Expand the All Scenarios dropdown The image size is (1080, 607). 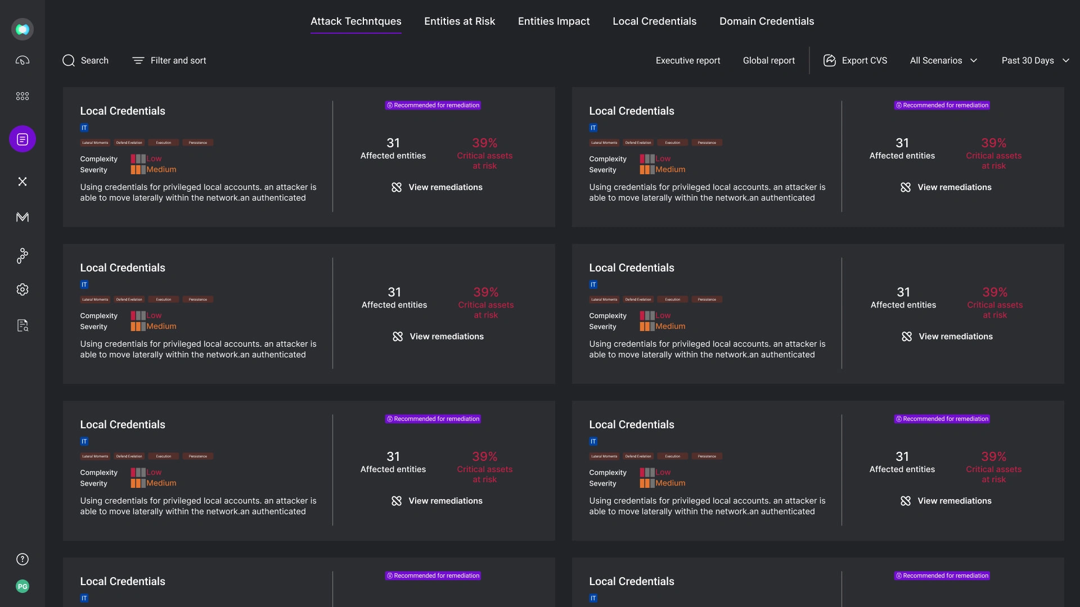point(944,60)
